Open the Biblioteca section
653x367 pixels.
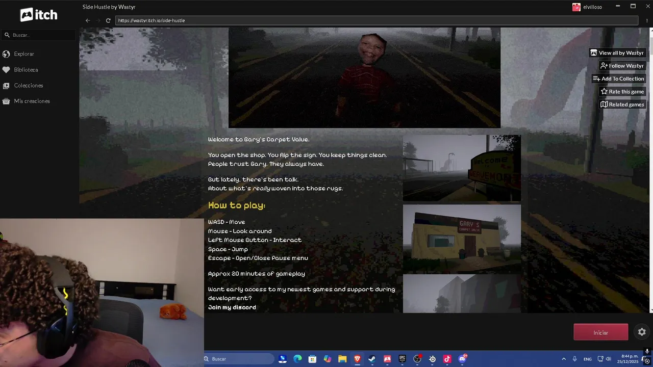[x=26, y=70]
